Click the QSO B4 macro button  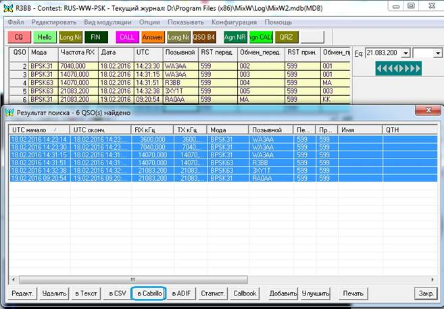204,36
